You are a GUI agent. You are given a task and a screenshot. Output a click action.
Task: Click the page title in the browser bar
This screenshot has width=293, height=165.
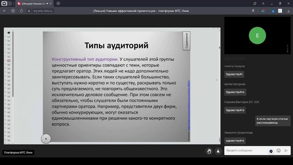[141, 11]
